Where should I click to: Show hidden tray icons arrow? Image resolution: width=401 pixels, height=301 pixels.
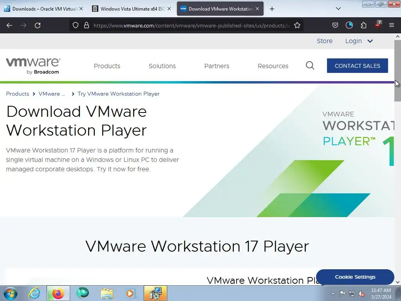[333, 294]
